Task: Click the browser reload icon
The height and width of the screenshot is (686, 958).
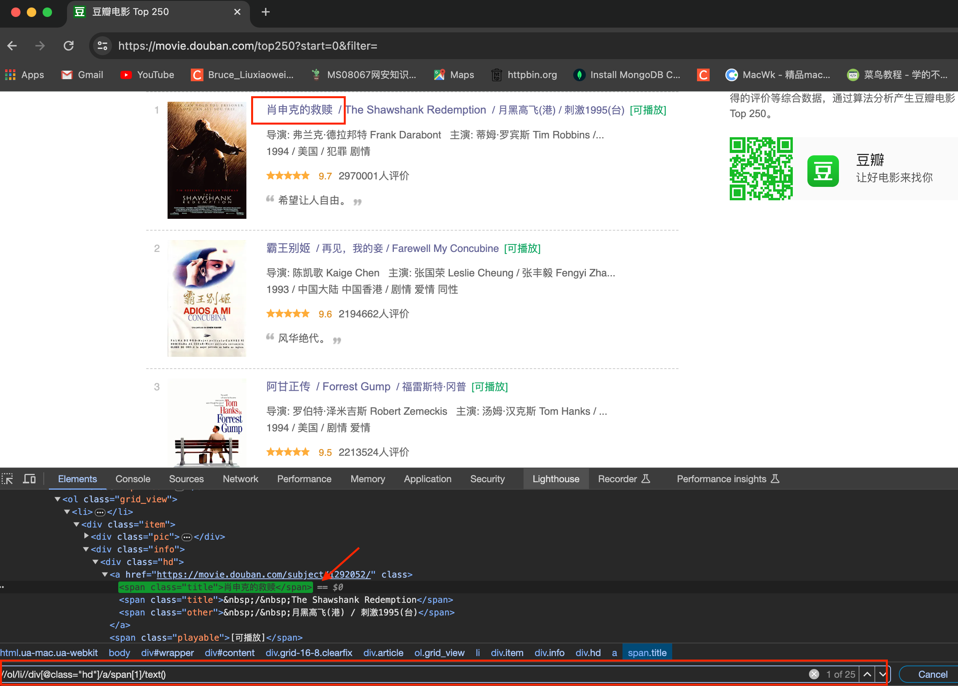Action: (69, 46)
